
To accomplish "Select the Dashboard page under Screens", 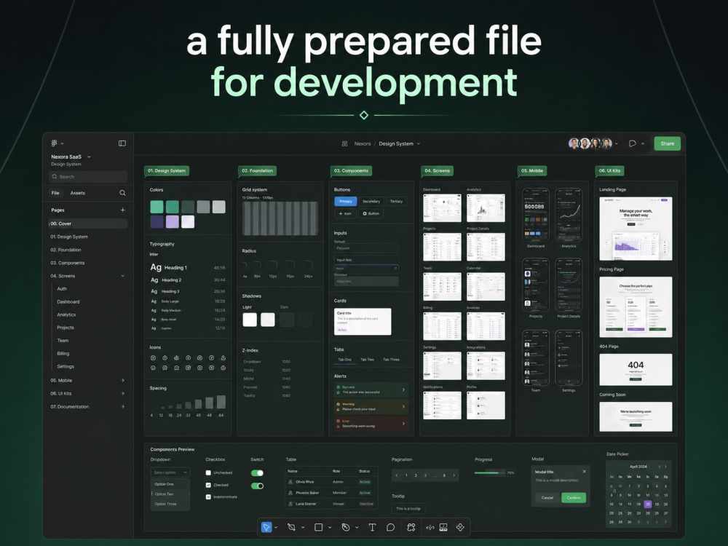I will 68,302.
